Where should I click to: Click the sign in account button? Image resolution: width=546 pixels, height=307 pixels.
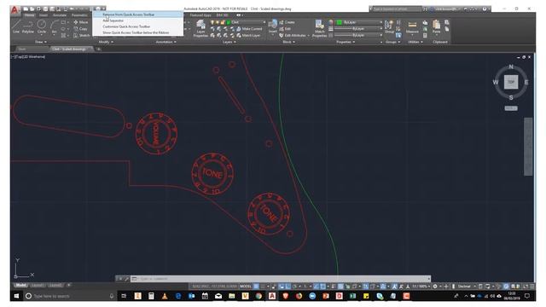click(445, 9)
